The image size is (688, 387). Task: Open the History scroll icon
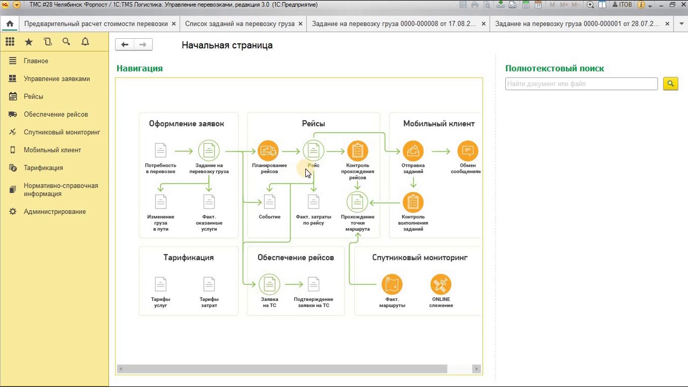[47, 42]
